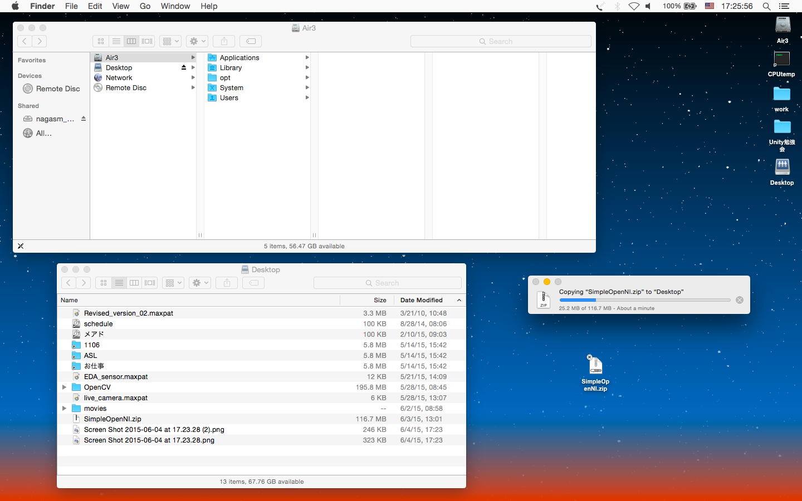The width and height of the screenshot is (802, 501).
Task: Sort by the Date Modified column header
Action: click(x=421, y=300)
